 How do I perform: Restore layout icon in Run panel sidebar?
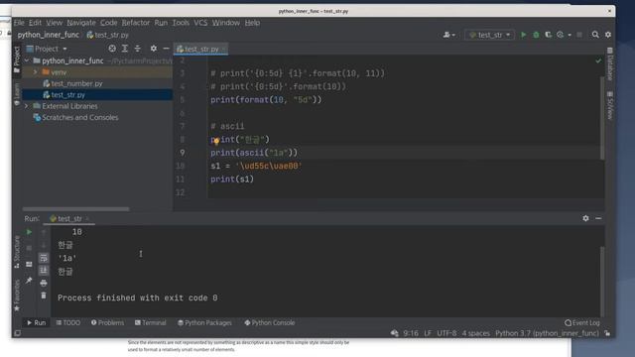(x=29, y=265)
